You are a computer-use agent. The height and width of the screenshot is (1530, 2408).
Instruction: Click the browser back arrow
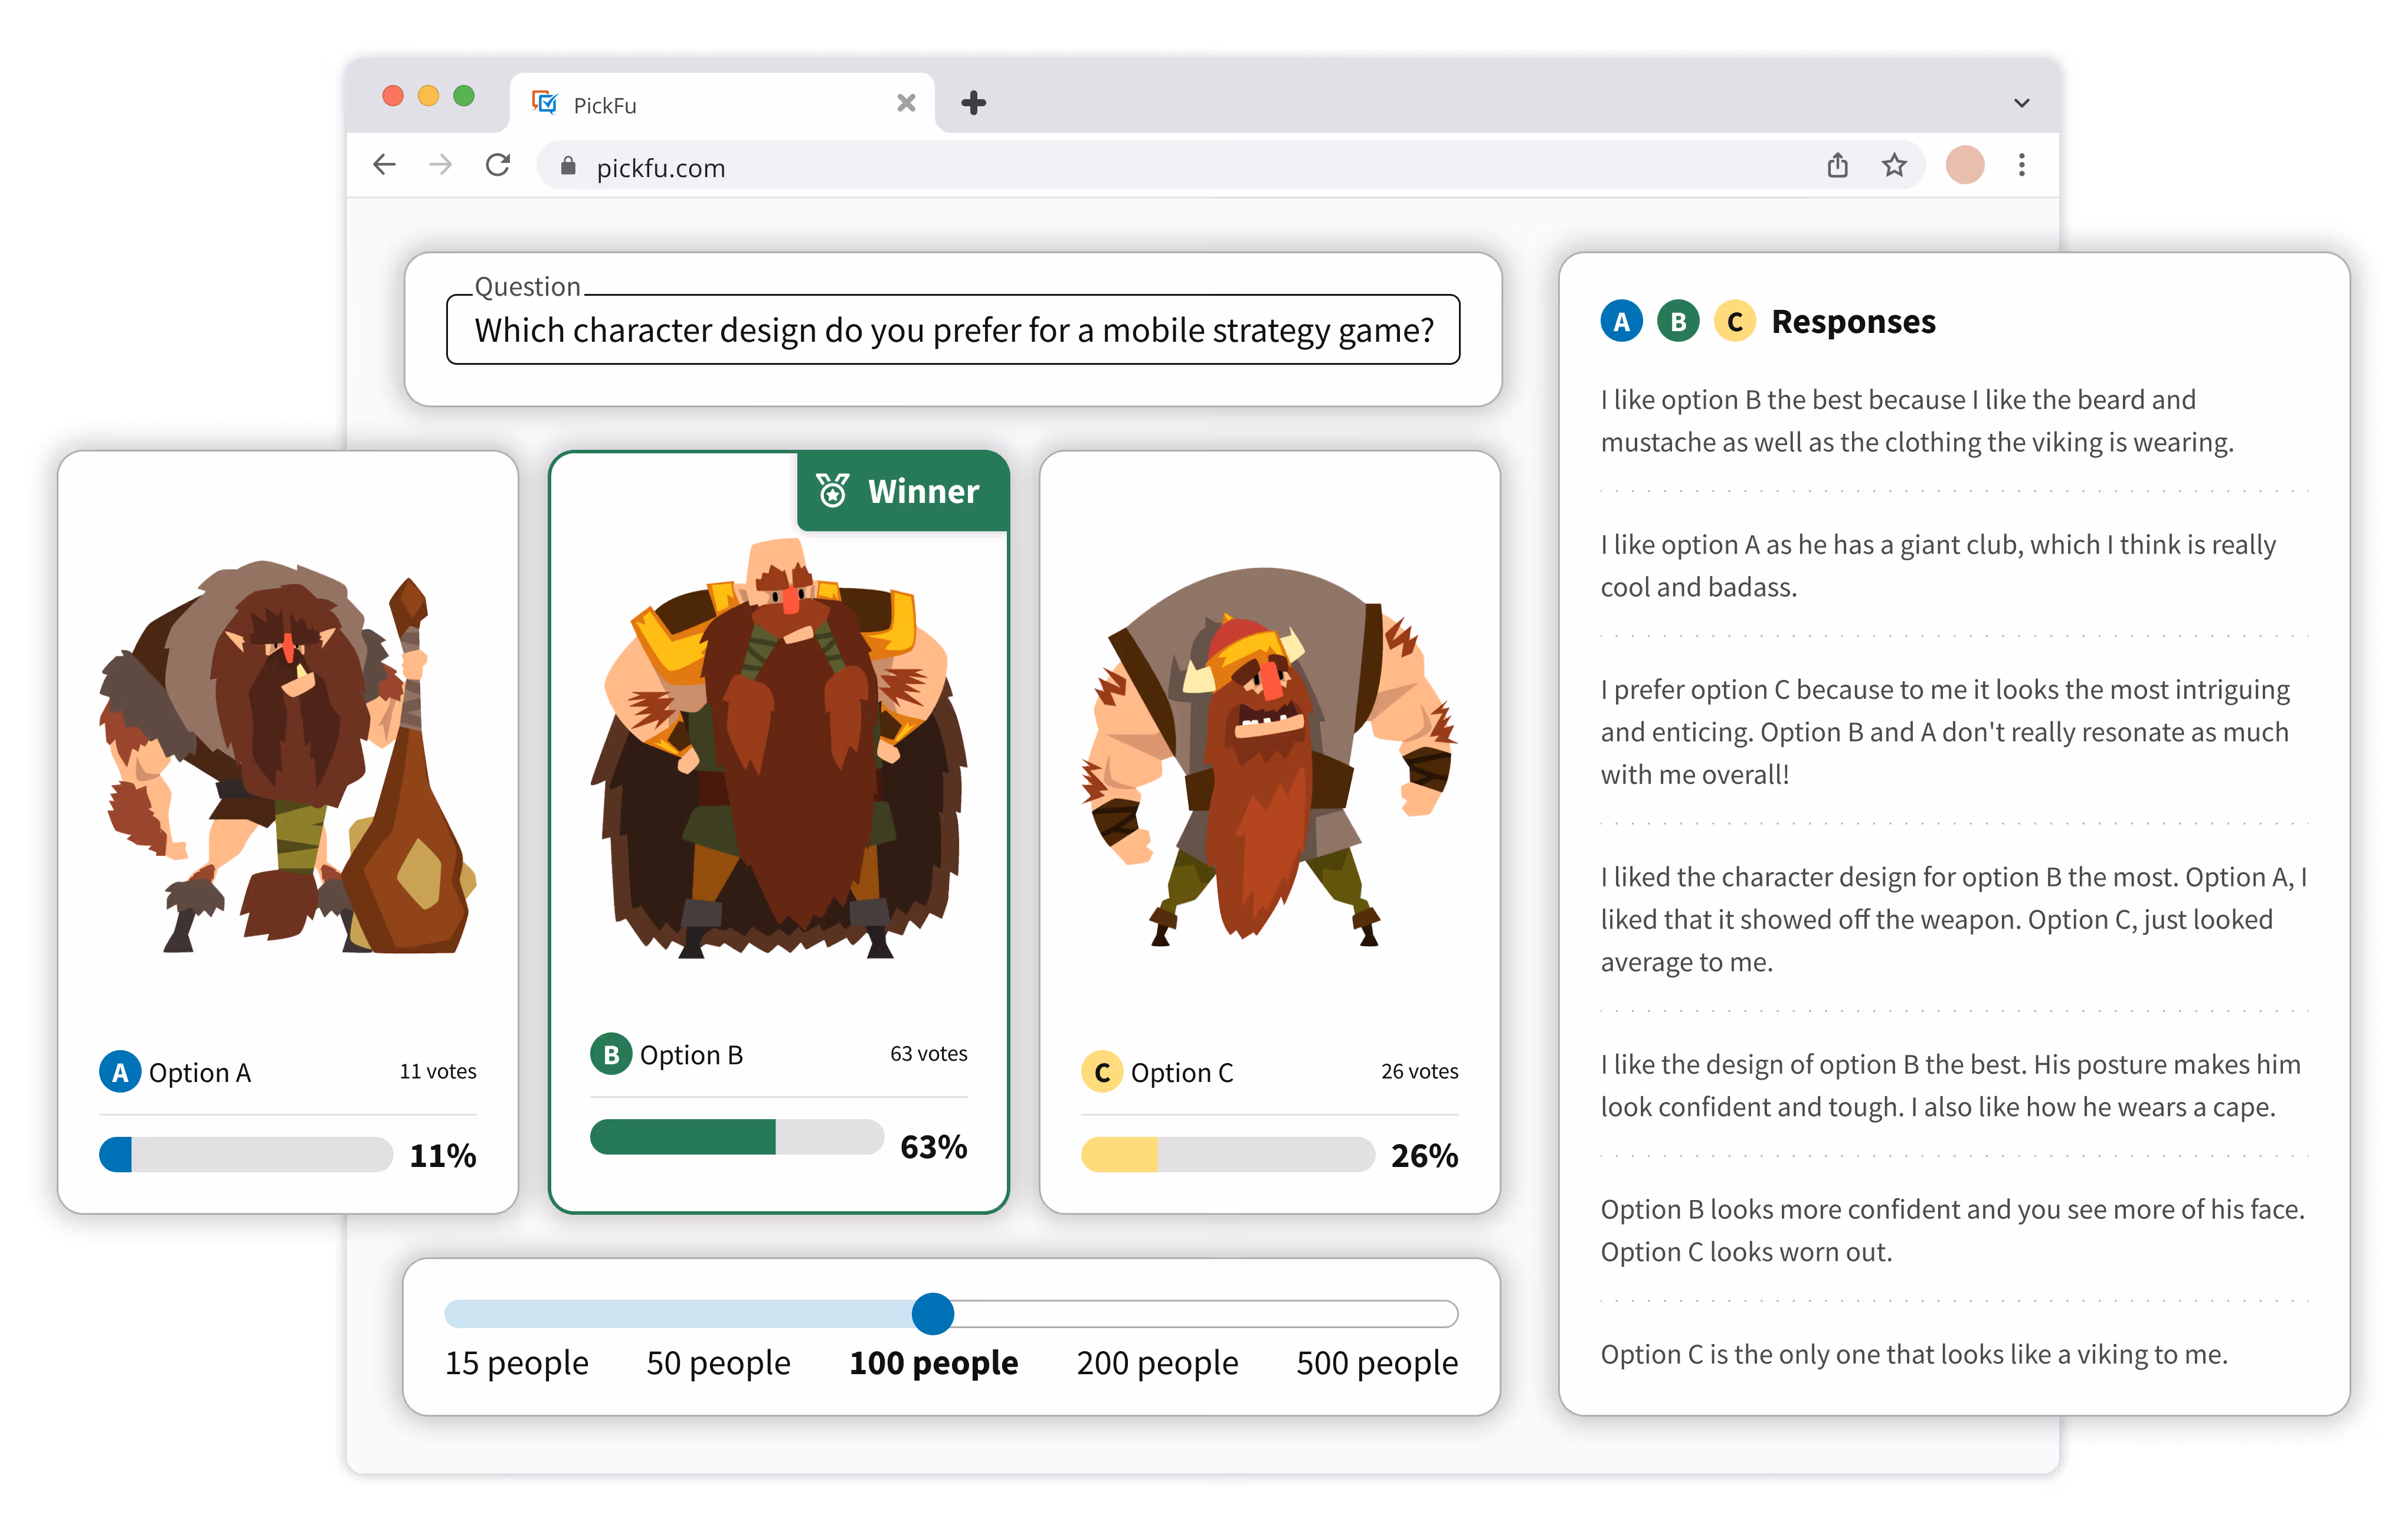[x=384, y=165]
